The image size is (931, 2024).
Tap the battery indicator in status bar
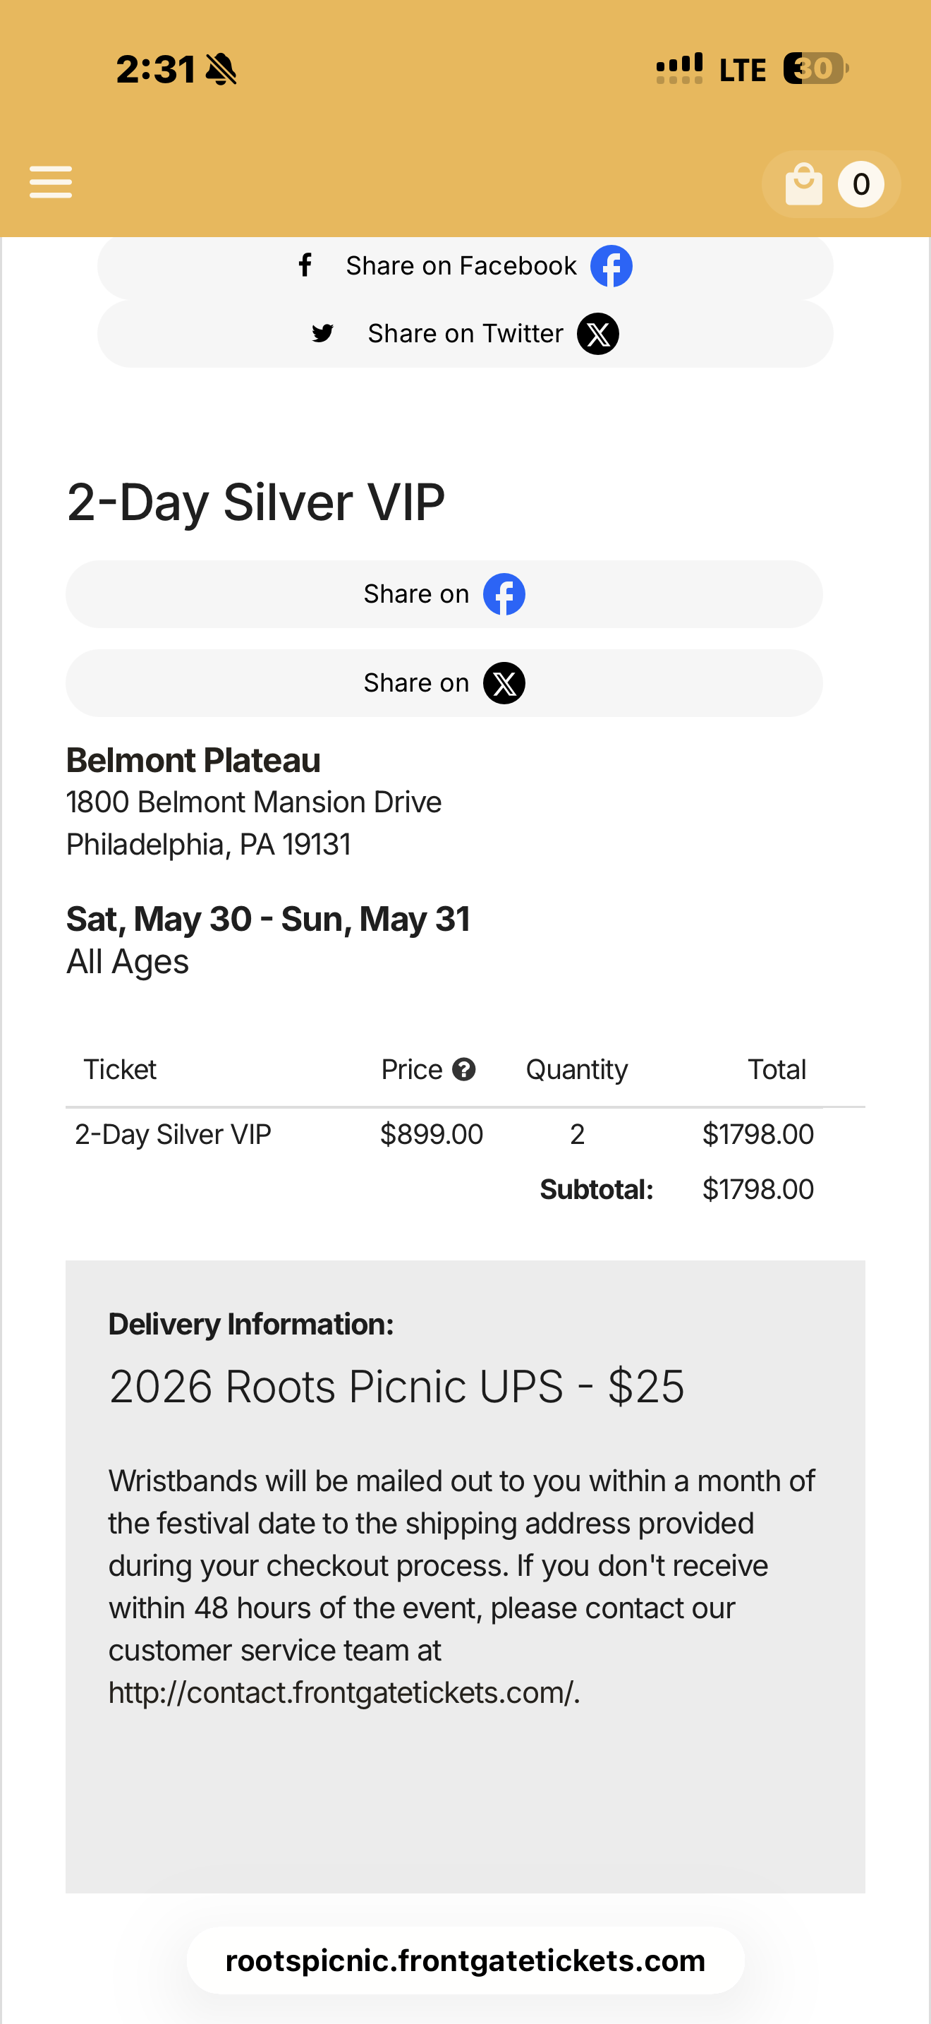point(815,68)
